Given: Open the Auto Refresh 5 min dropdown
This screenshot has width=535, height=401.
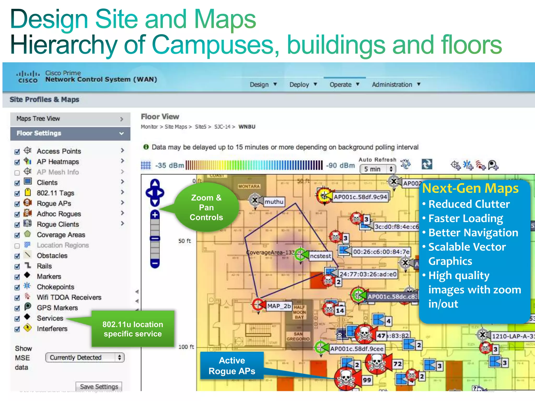Looking at the screenshot, I should click(x=378, y=169).
